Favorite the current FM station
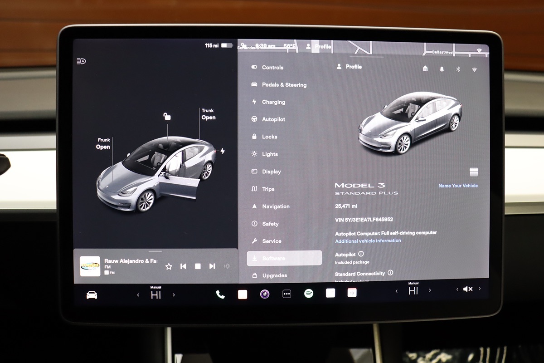 tap(169, 266)
